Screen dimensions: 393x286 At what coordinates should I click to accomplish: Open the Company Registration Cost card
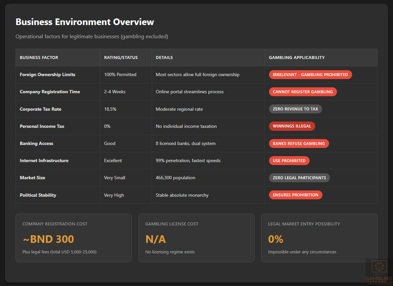click(x=74, y=238)
